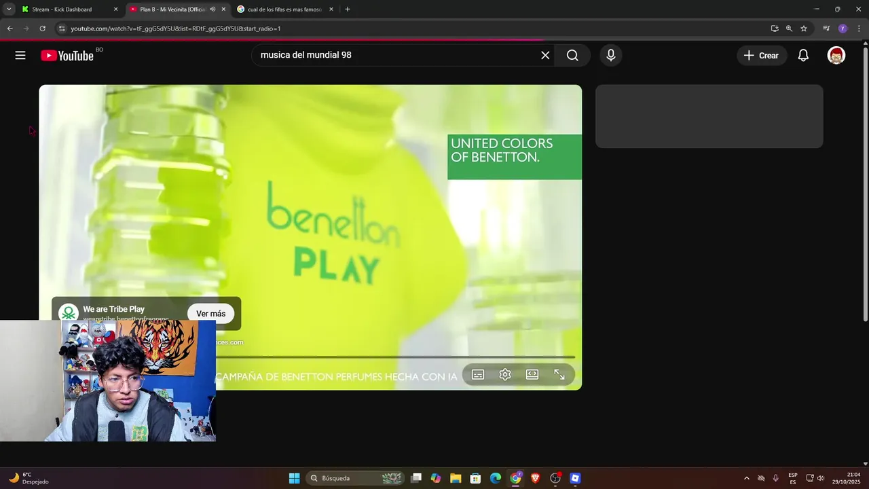
Task: Click the tray microphone icon
Action: click(776, 478)
